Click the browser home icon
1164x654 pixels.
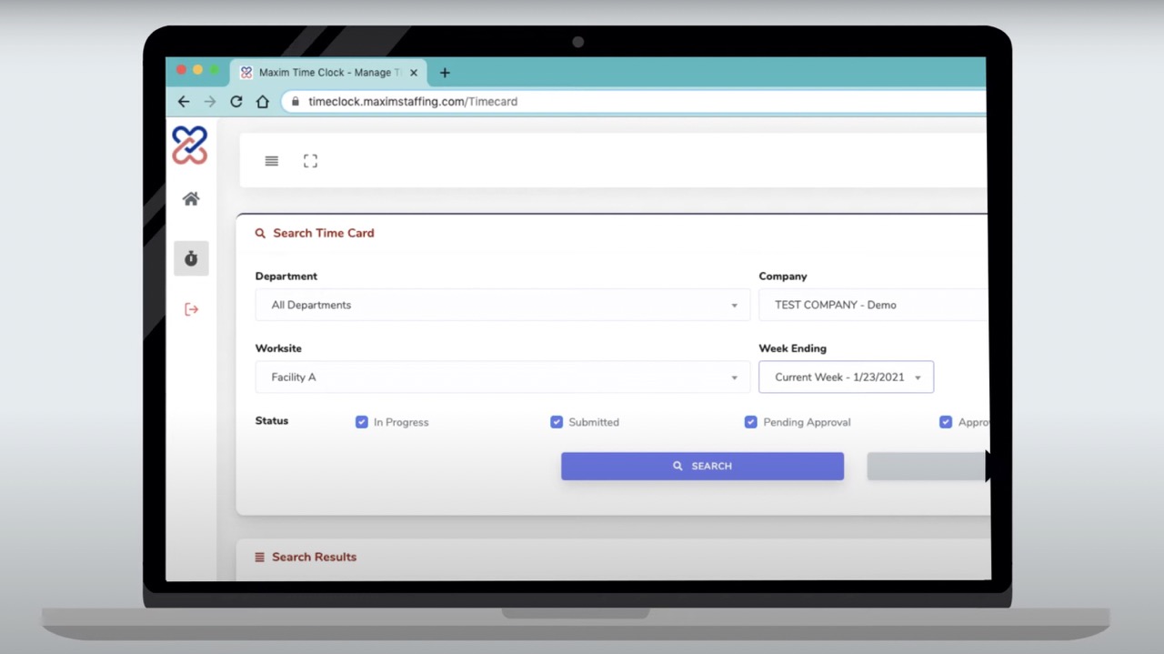[263, 102]
